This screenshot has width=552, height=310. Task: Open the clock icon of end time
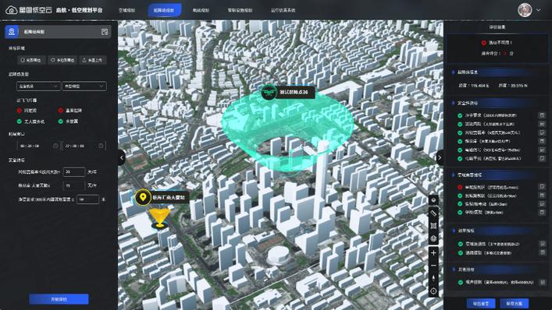[101, 146]
